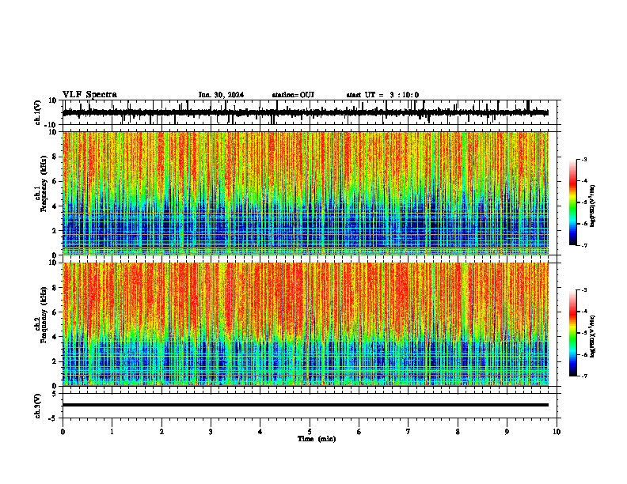Click the 'VLF Spectra' title text
The width and height of the screenshot is (627, 484).
(89, 95)
